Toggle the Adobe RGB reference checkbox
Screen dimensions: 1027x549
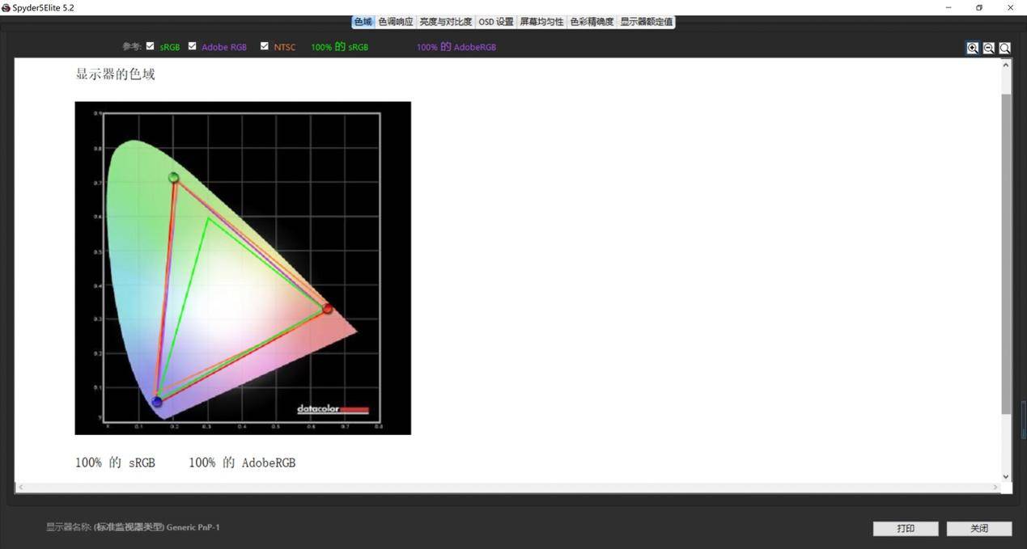[193, 46]
